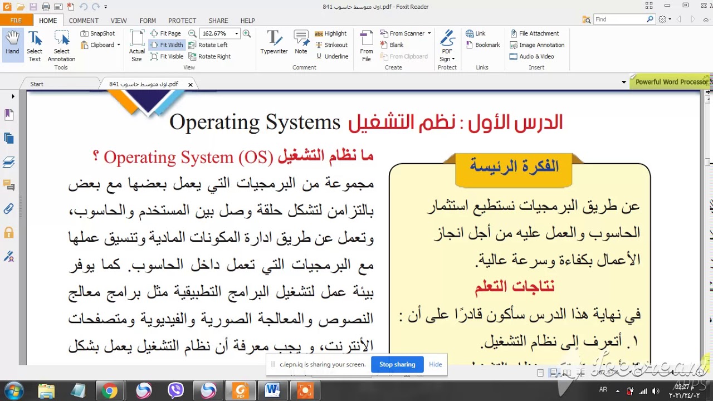Screen dimensions: 713x401
Task: Enable Fit Visible view
Action: [167, 56]
